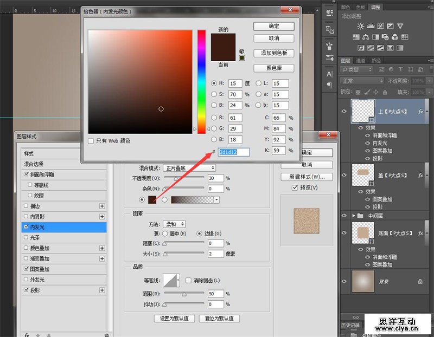Click the Paragraph panel pilcrow icon
Screen dimensions: 434x337
click(329, 85)
